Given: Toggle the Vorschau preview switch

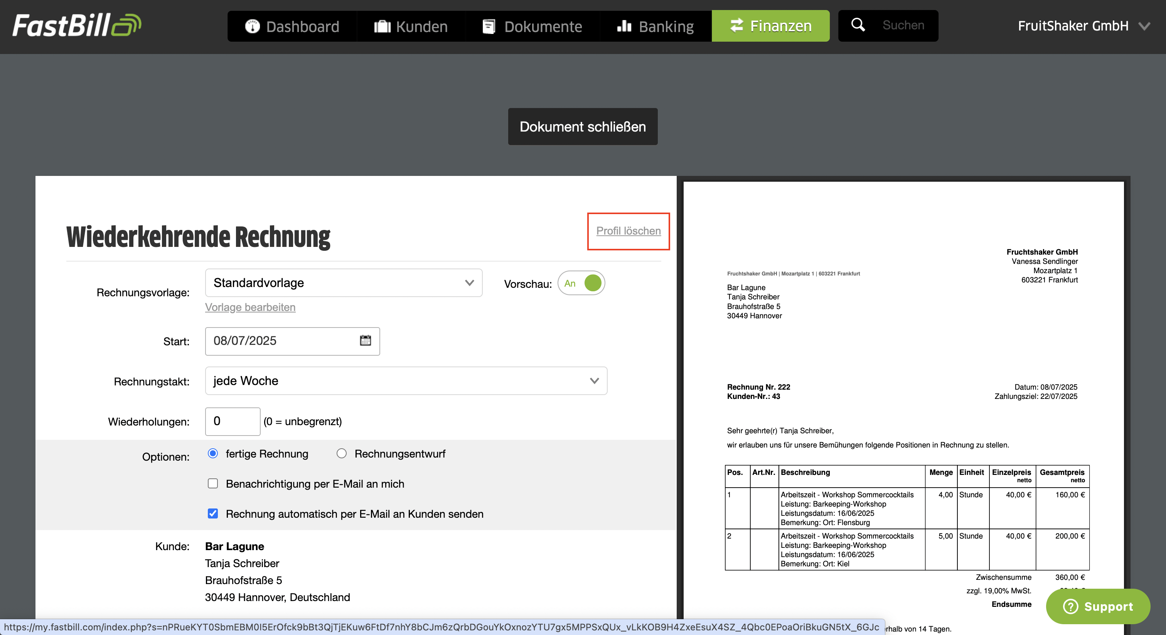Looking at the screenshot, I should (581, 283).
